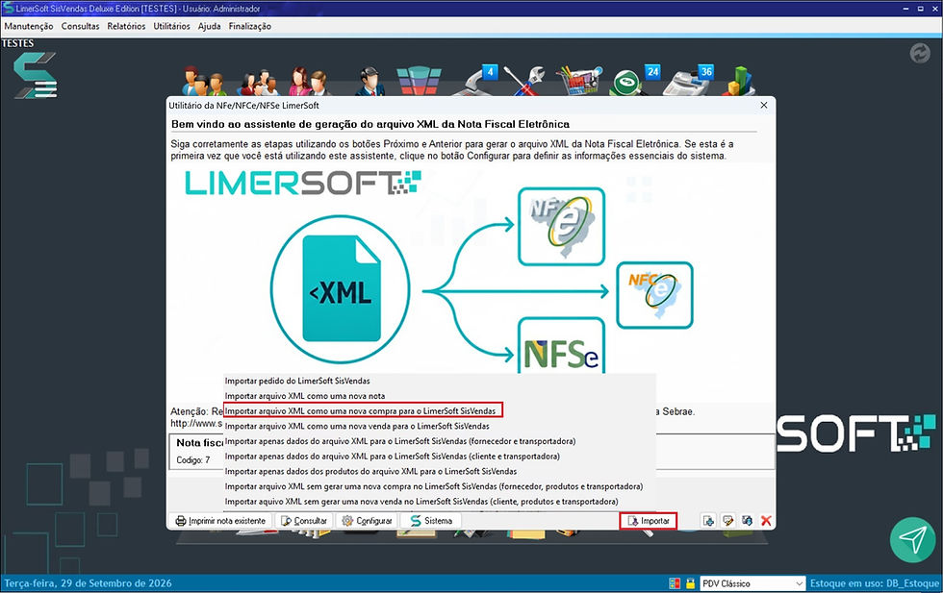Click the barcode scanner icon with badge 4
Image resolution: width=943 pixels, height=593 pixels.
tap(477, 80)
